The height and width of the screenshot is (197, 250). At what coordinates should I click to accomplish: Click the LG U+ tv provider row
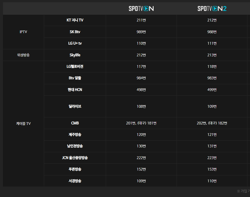point(75,43)
